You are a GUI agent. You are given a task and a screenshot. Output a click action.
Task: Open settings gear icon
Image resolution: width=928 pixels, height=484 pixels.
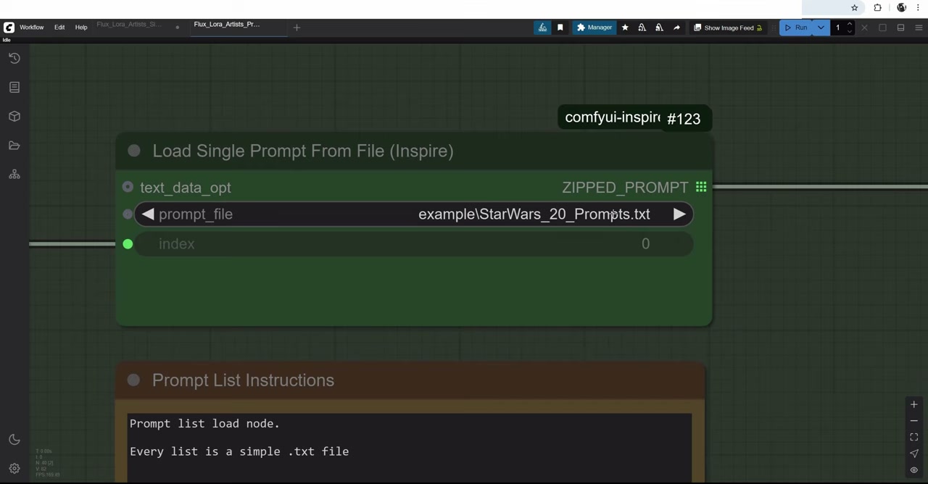14,469
